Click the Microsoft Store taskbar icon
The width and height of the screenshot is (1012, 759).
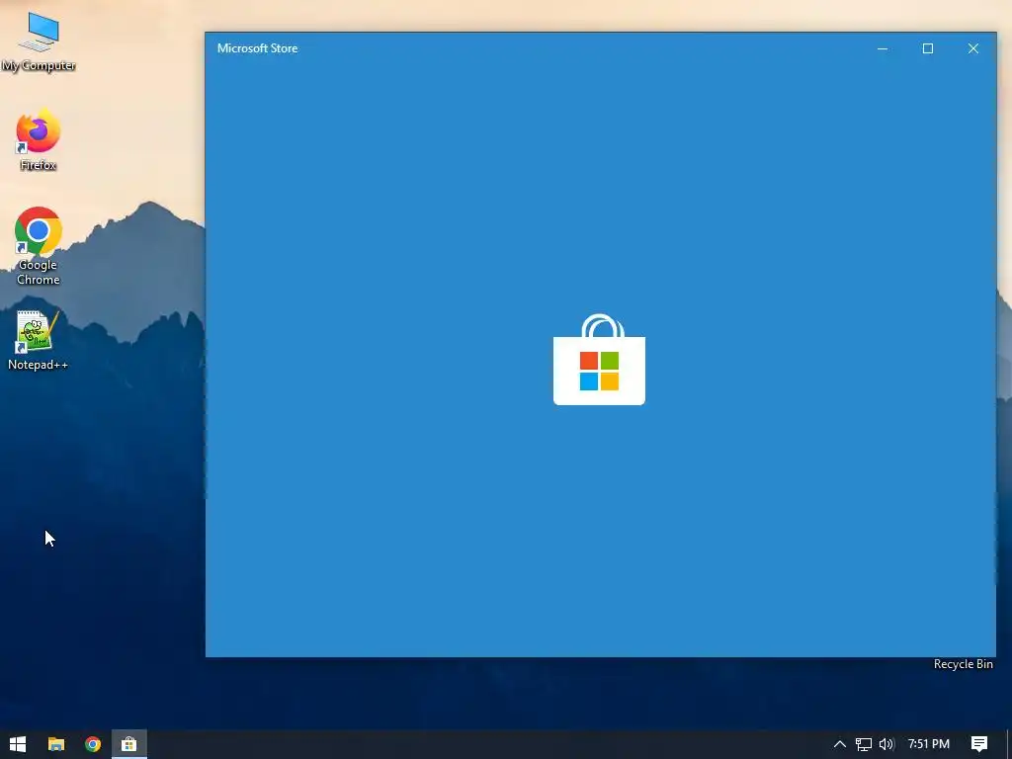pyautogui.click(x=129, y=744)
